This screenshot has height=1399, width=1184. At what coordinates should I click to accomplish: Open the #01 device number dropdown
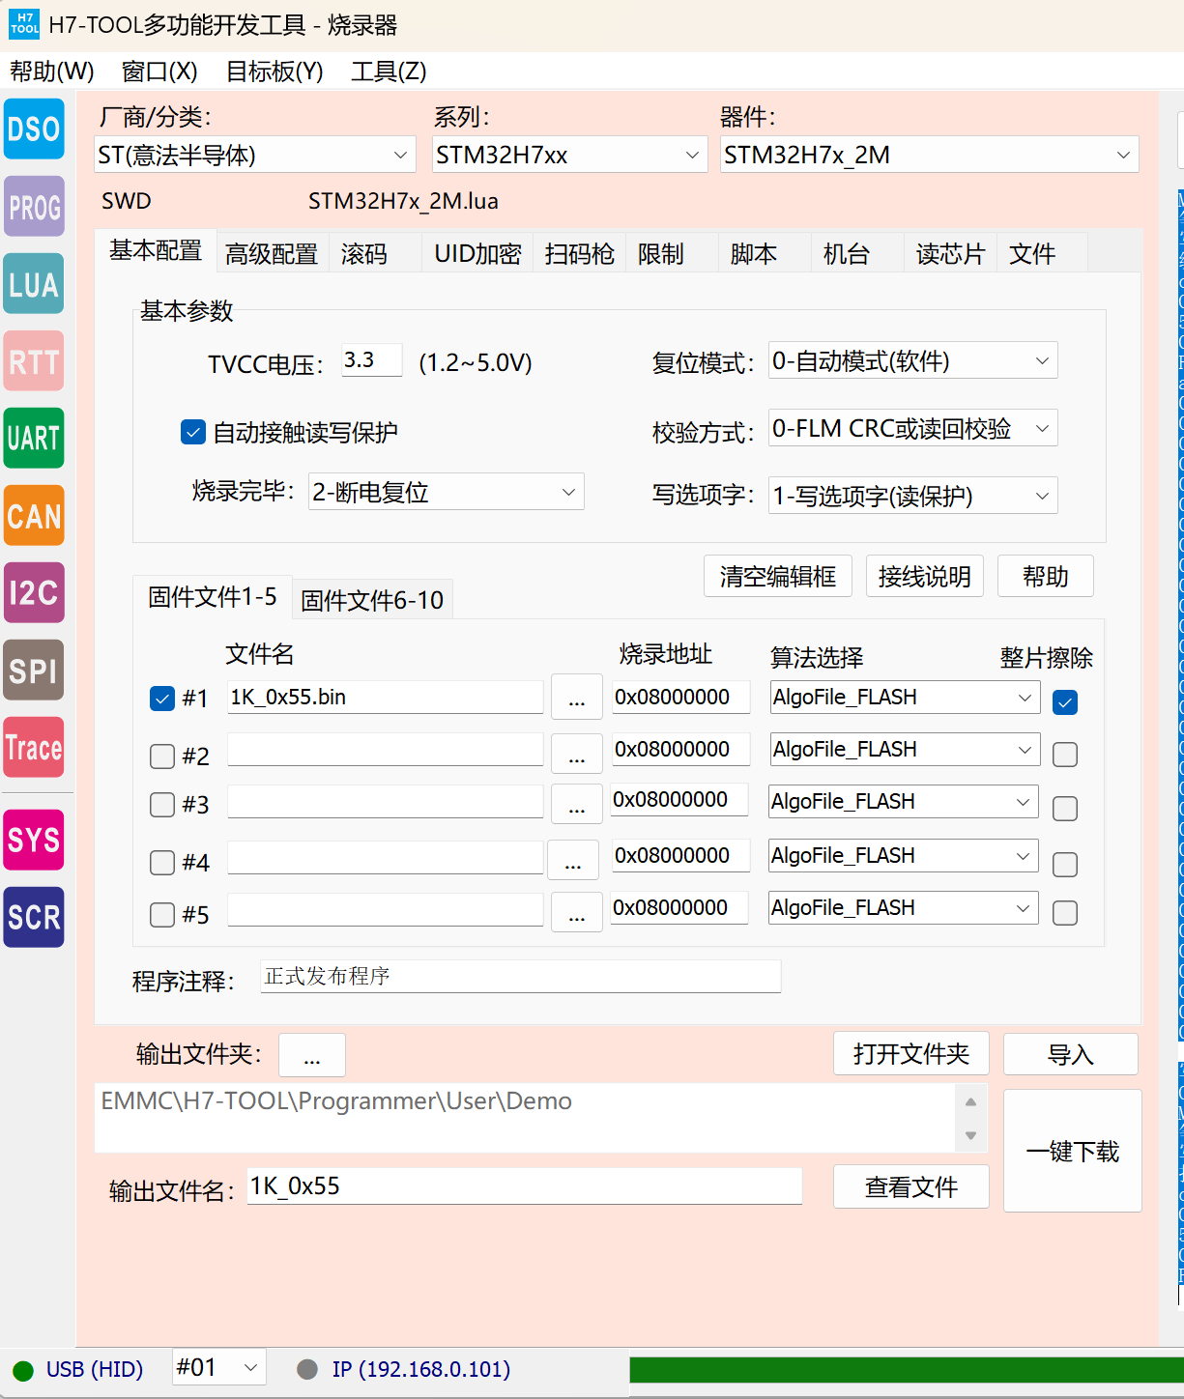219,1367
